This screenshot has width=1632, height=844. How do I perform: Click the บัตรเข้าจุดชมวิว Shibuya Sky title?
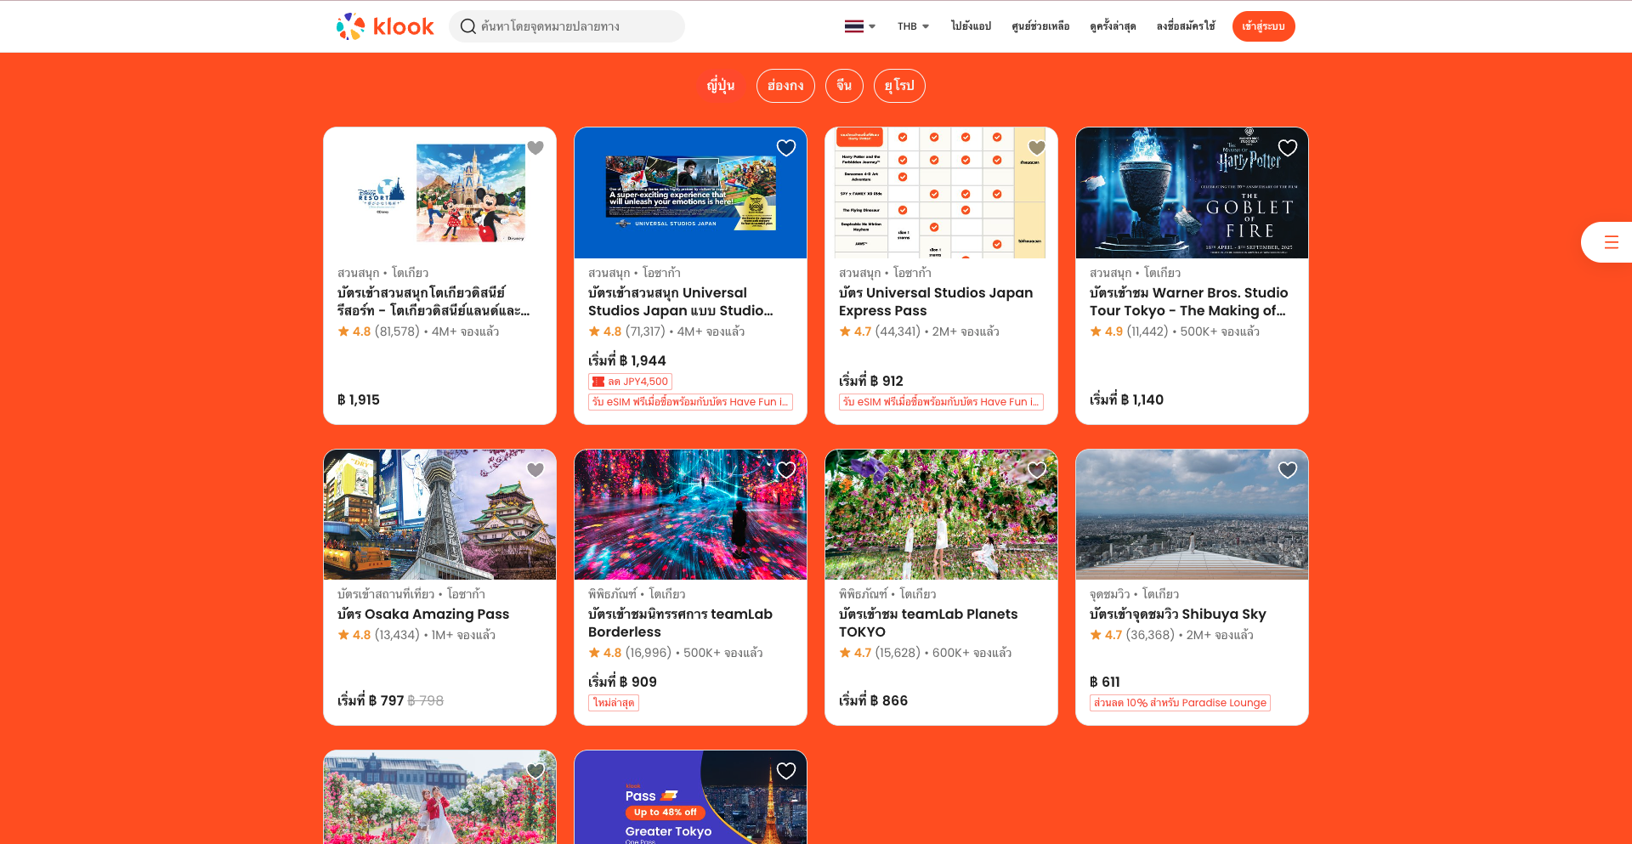click(1178, 614)
